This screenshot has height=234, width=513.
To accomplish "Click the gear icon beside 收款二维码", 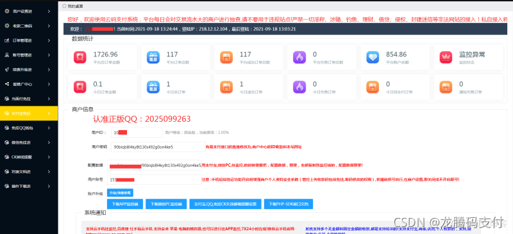I will [7, 26].
